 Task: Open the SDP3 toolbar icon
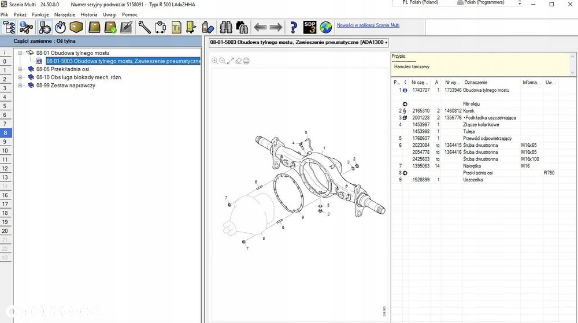pyautogui.click(x=310, y=27)
